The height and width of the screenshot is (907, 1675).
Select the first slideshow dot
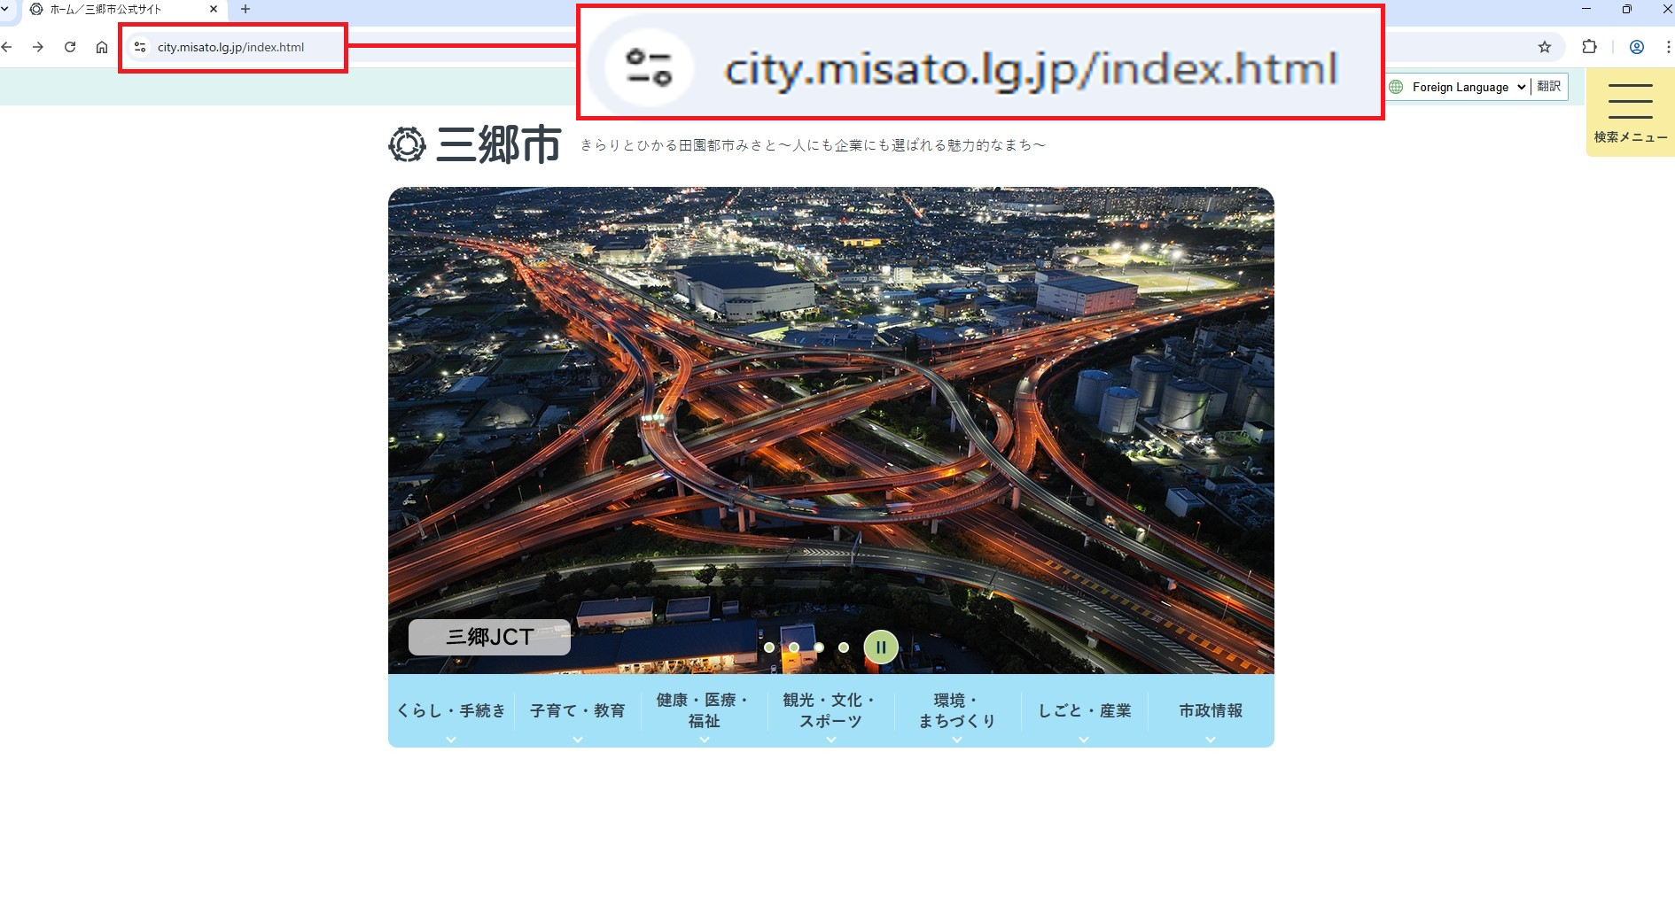tap(769, 647)
